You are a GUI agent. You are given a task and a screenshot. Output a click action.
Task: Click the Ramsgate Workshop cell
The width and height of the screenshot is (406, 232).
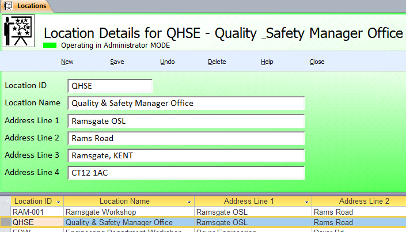(129, 212)
